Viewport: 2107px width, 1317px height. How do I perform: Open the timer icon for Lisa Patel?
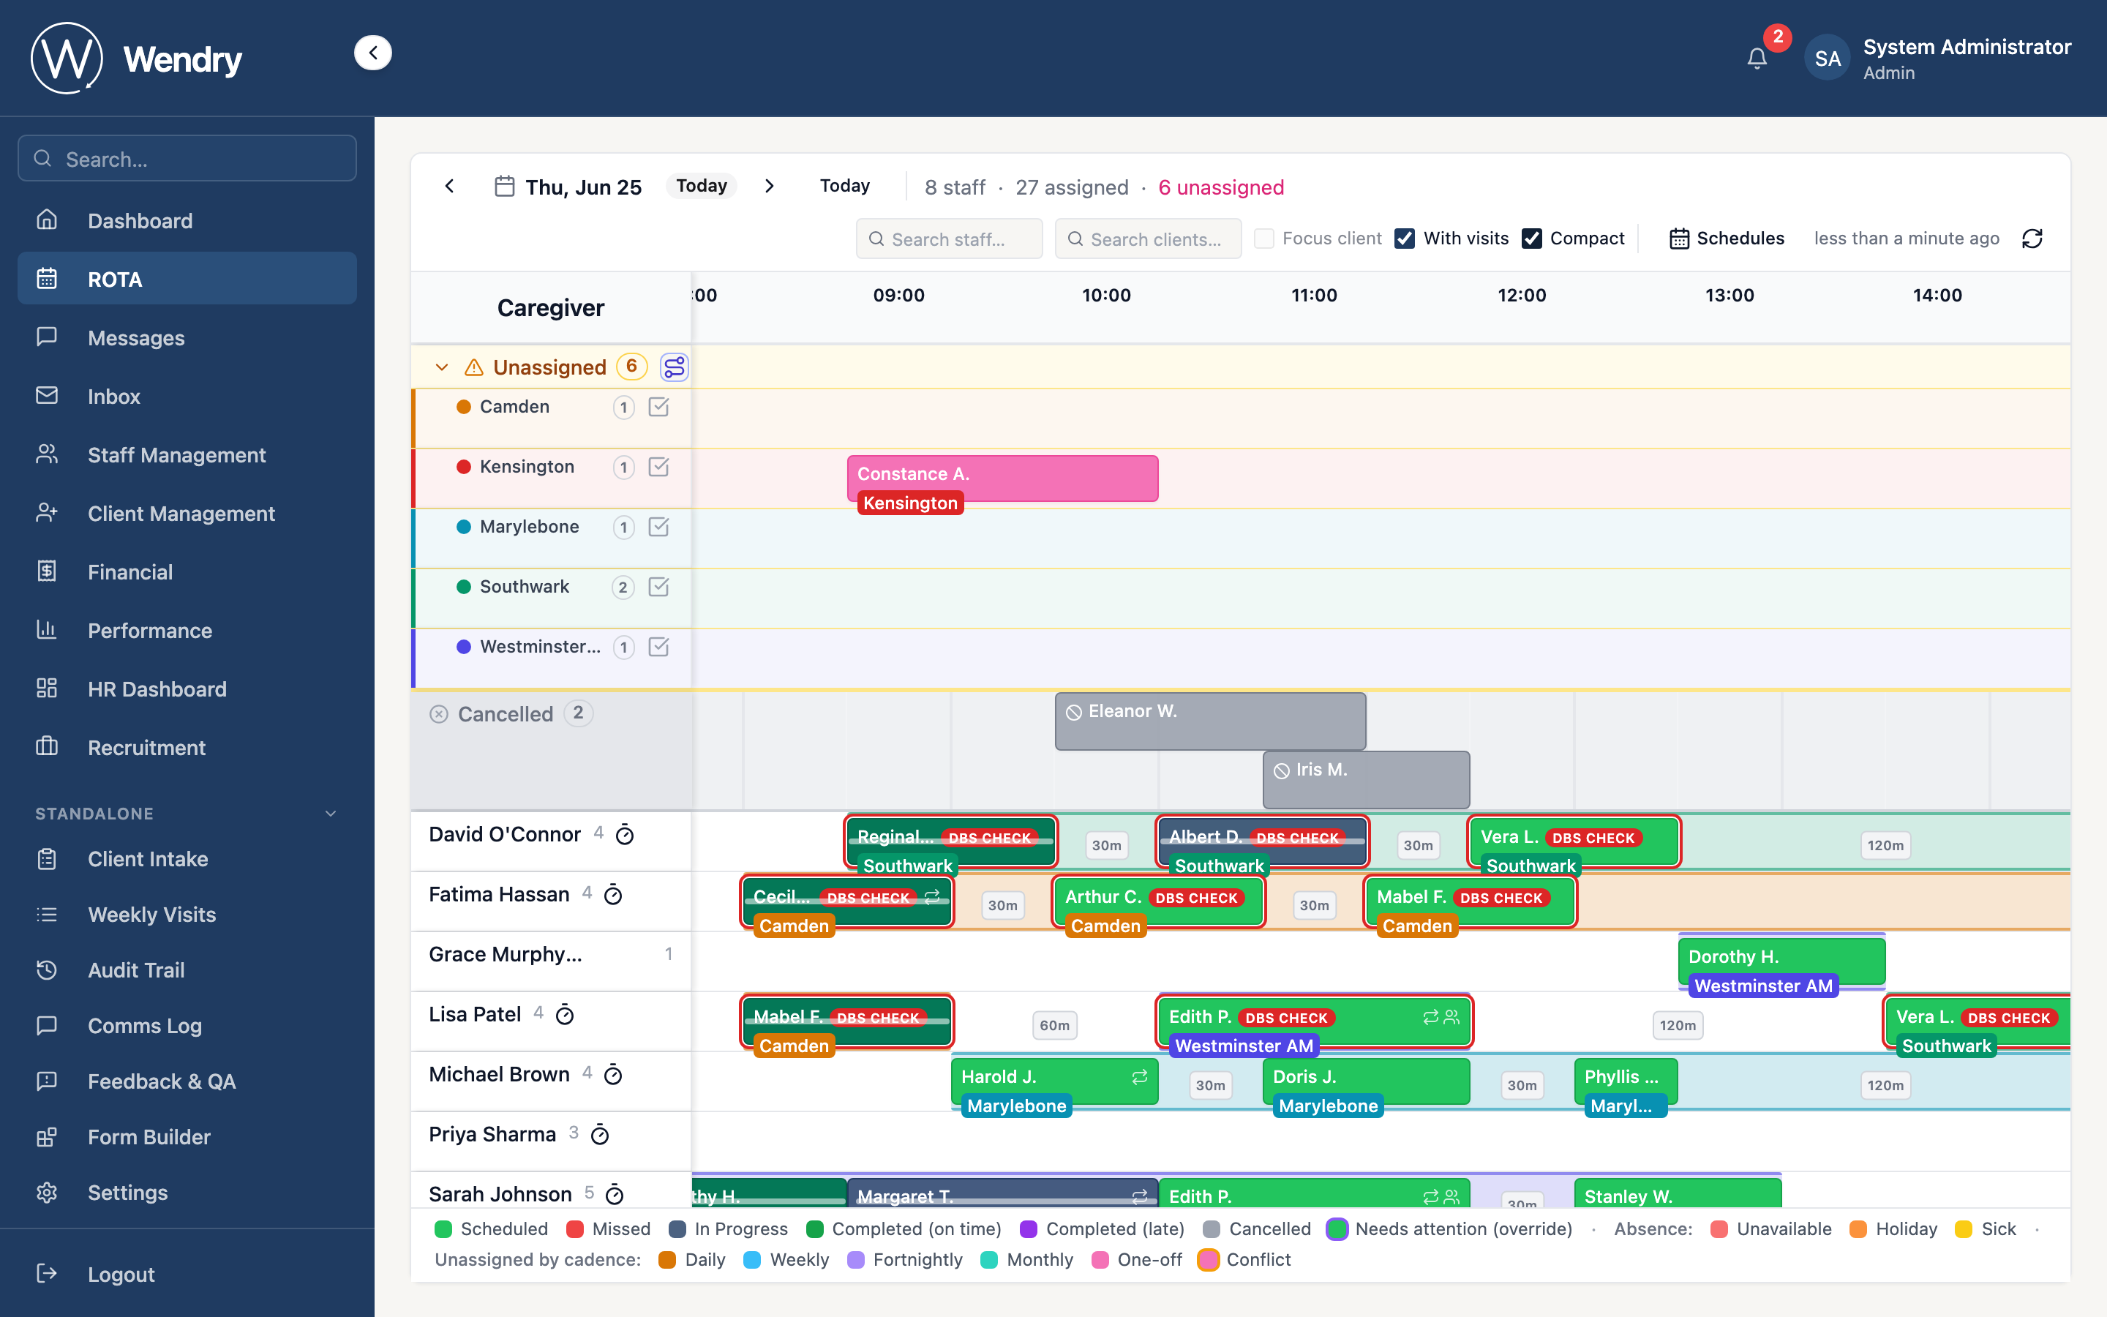(x=564, y=1015)
